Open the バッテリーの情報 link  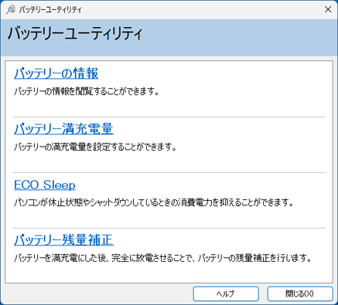click(56, 73)
